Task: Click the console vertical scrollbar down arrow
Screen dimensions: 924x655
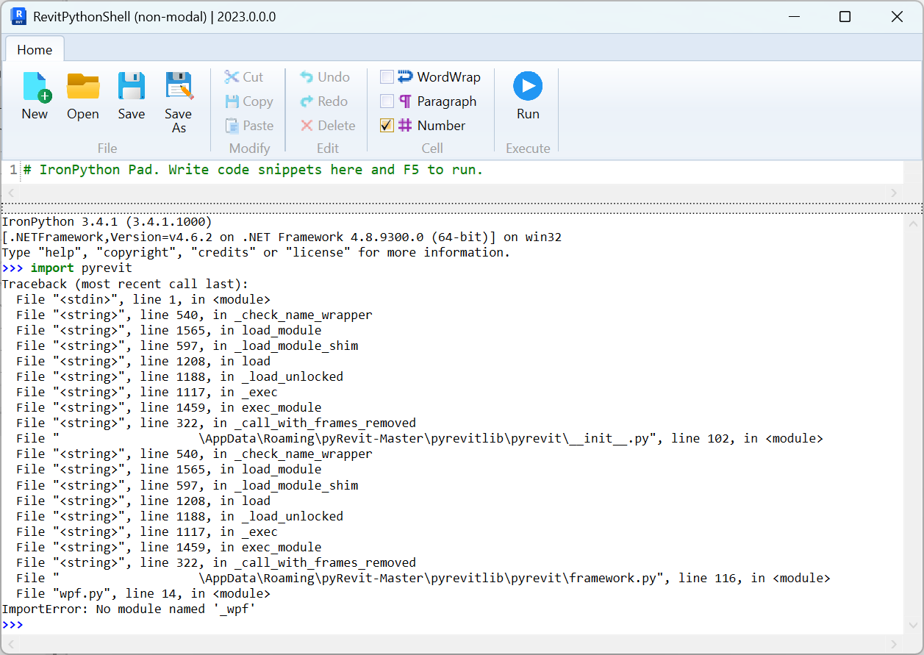Action: coord(912,627)
